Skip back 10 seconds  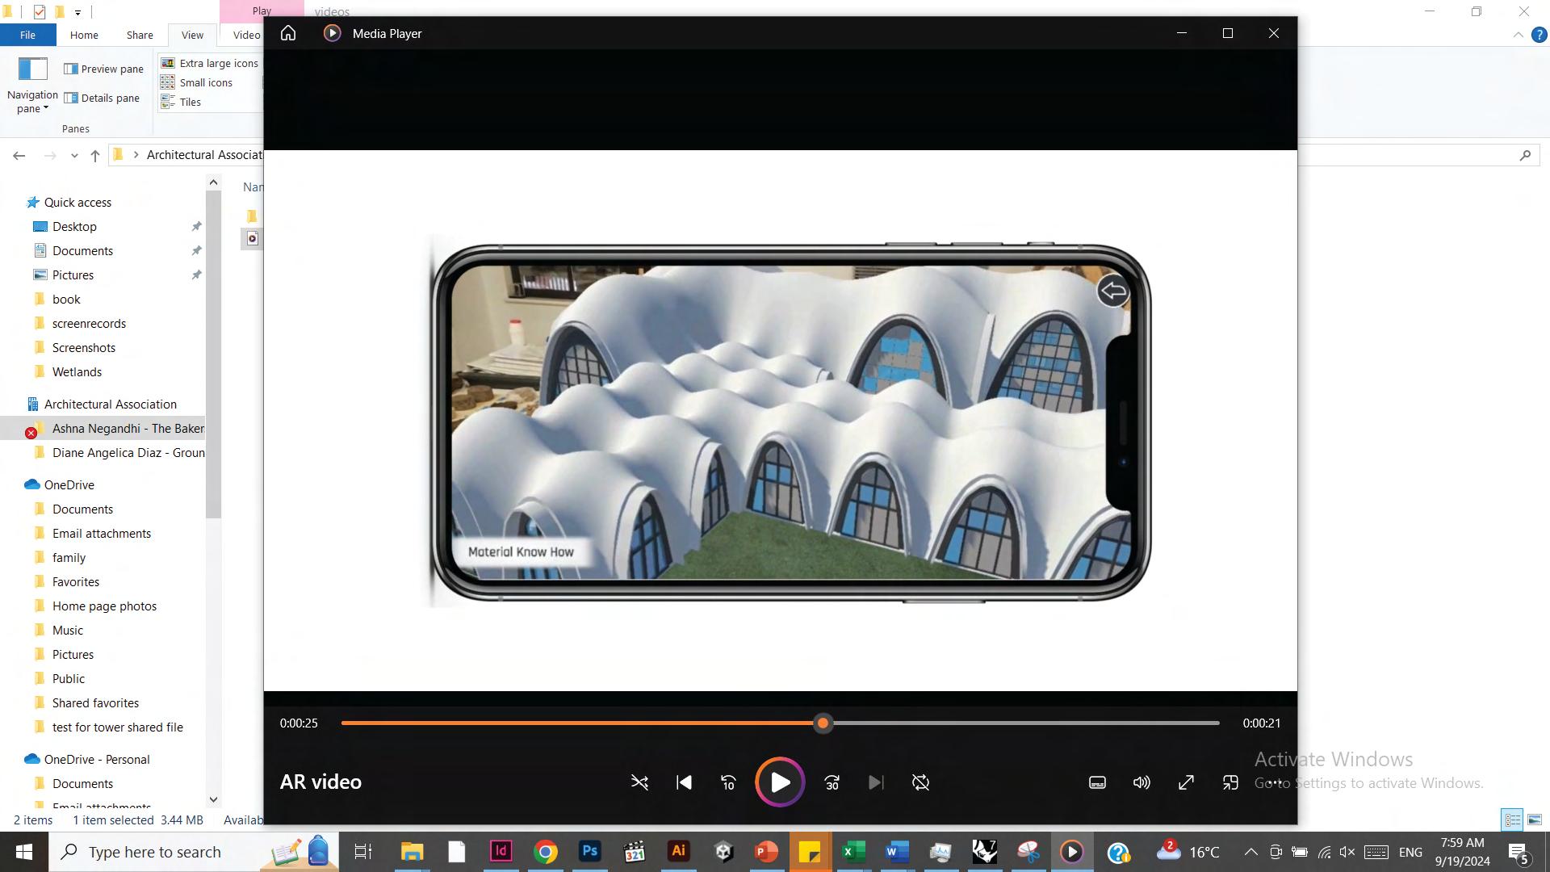pyautogui.click(x=728, y=782)
